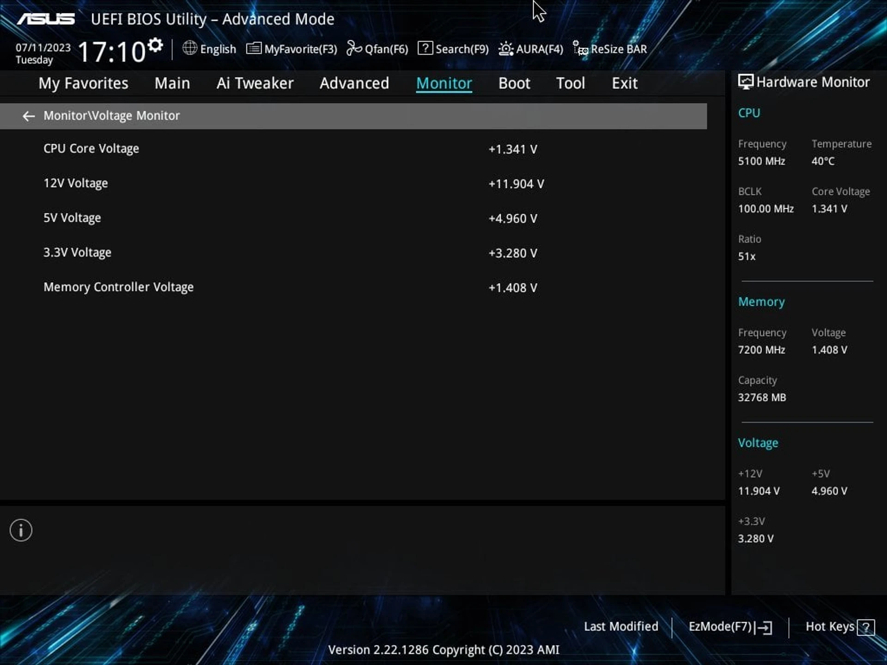Click the ASUS logo
Screen dimensions: 887x665
[x=46, y=19]
